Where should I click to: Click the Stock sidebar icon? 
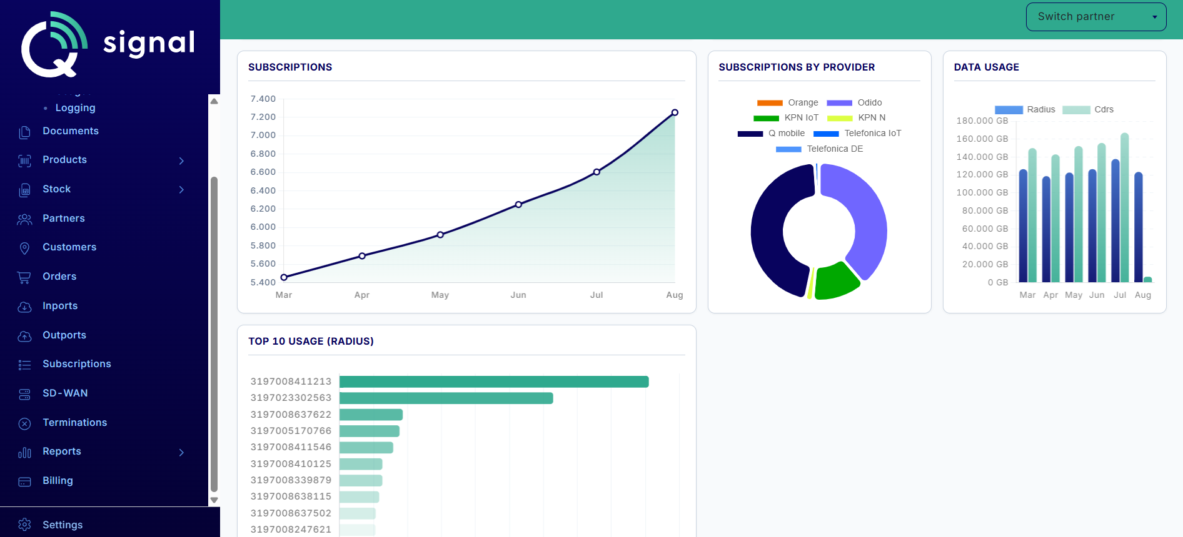point(24,190)
